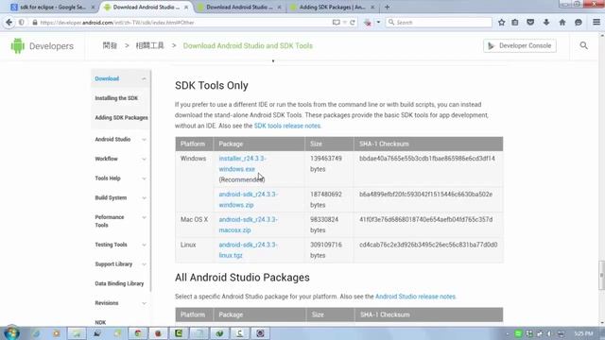This screenshot has width=605, height=340.
Task: Go to the browser home icon
Action: [x=562, y=23]
